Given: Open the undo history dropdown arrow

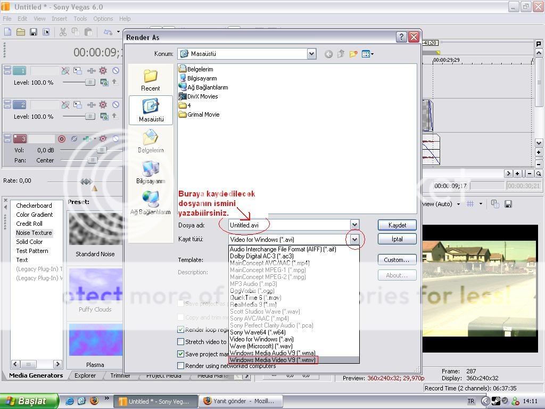Looking at the screenshot, I should (x=118, y=32).
